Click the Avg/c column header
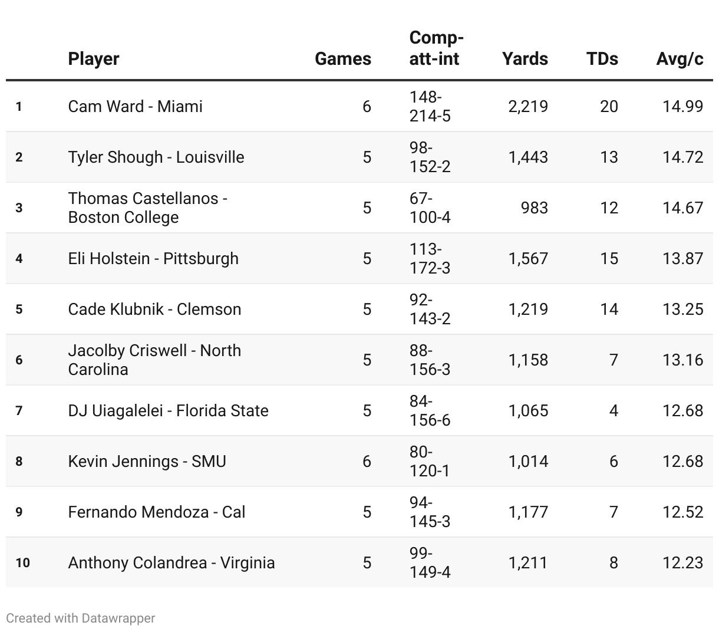 click(680, 59)
